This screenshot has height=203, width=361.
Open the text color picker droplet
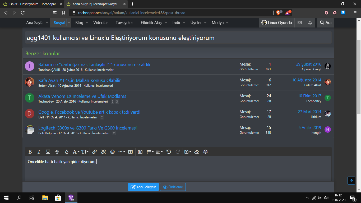coord(67,152)
